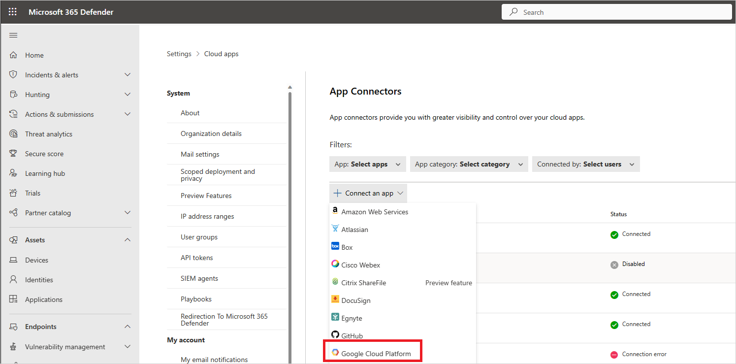736x364 pixels.
Task: Expand Incidents & alerts chevron
Action: 128,75
